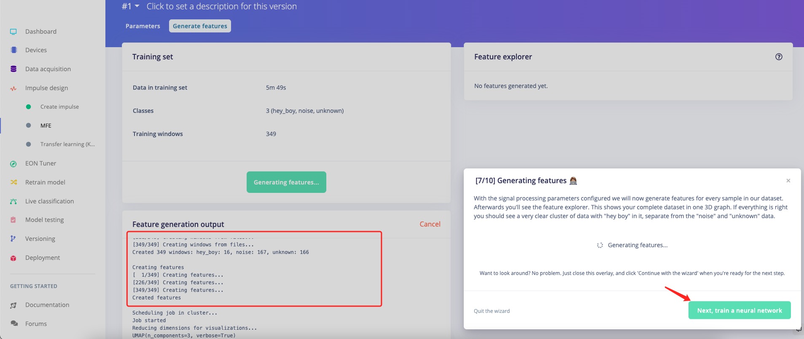Open Feature explorer help question icon
The width and height of the screenshot is (804, 339).
click(779, 57)
